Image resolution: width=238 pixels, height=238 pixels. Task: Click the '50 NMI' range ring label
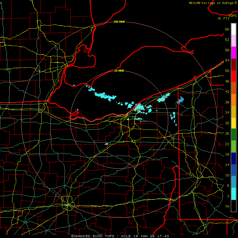pos(119,71)
